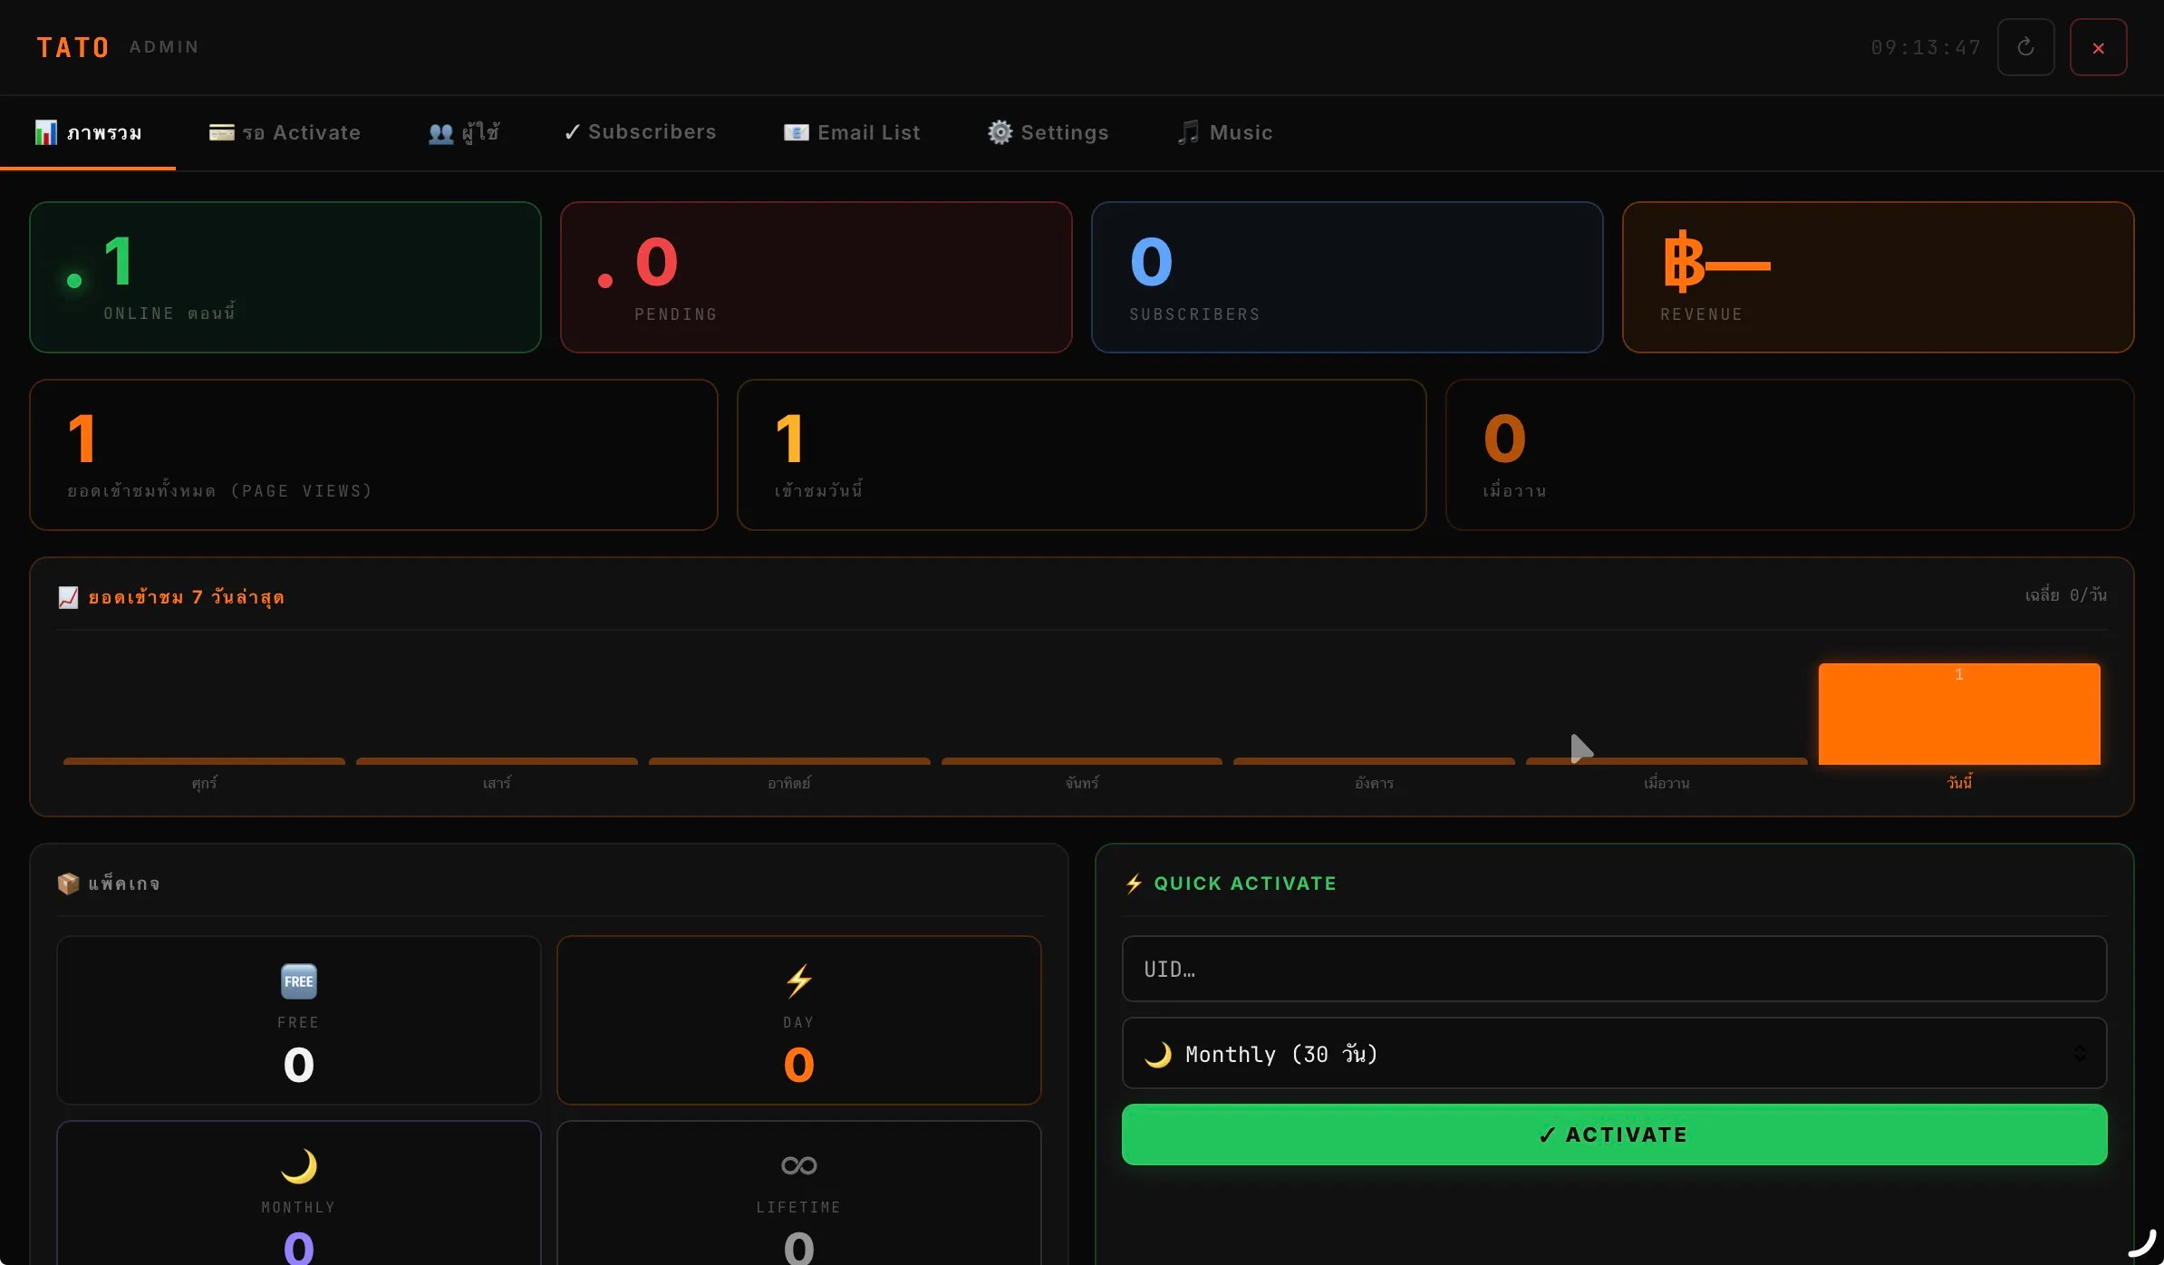The image size is (2164, 1265).
Task: Click the DAY lightning bolt icon
Action: tap(799, 981)
